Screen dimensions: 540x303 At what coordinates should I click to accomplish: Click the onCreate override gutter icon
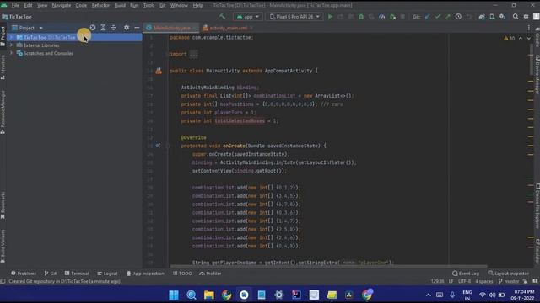158,146
